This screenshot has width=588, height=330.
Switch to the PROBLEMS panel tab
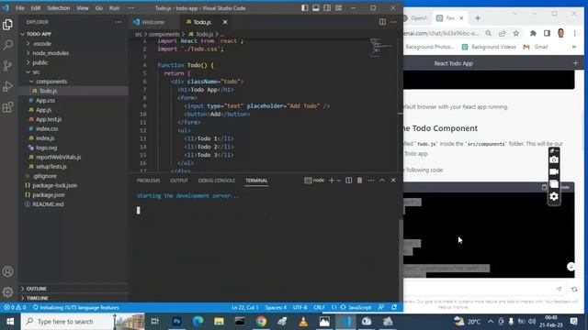[x=149, y=181]
